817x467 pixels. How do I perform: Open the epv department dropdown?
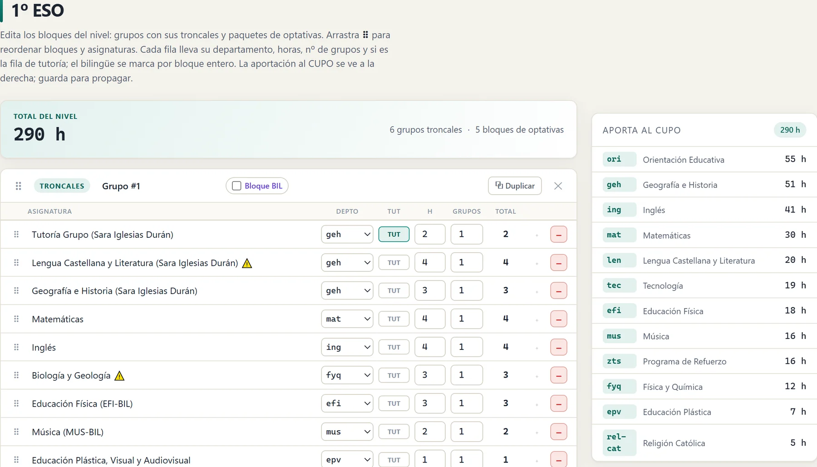pos(347,459)
